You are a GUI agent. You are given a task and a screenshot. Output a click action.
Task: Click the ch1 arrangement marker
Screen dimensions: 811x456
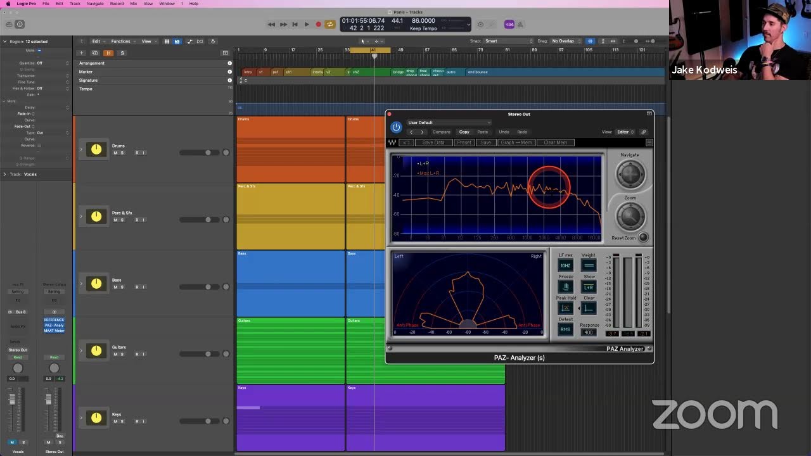click(x=297, y=72)
